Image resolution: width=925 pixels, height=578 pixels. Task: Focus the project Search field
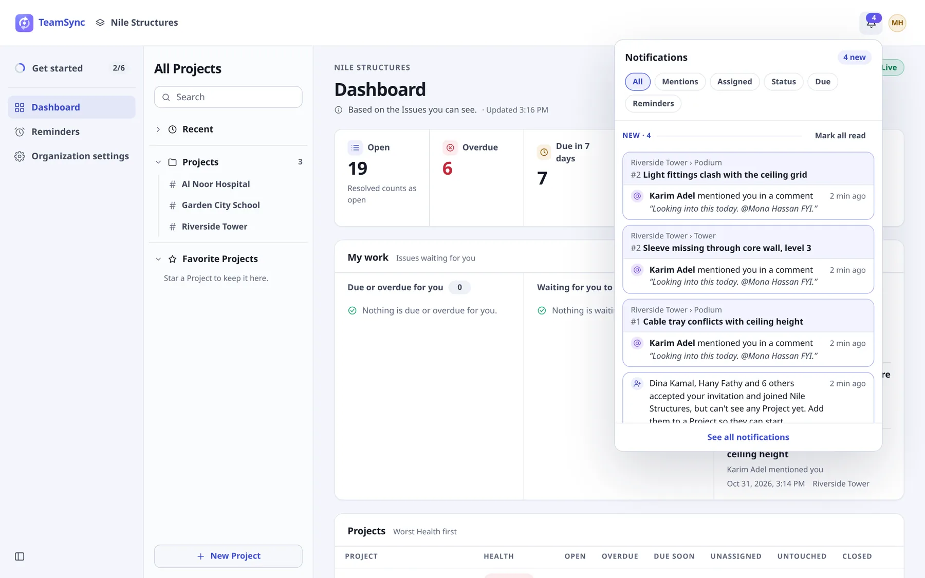tap(228, 97)
